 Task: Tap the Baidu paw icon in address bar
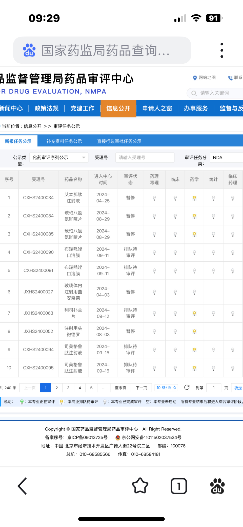click(29, 50)
